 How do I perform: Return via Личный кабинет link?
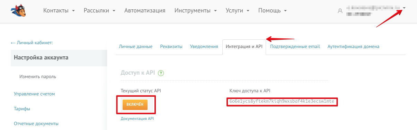pos(32,43)
